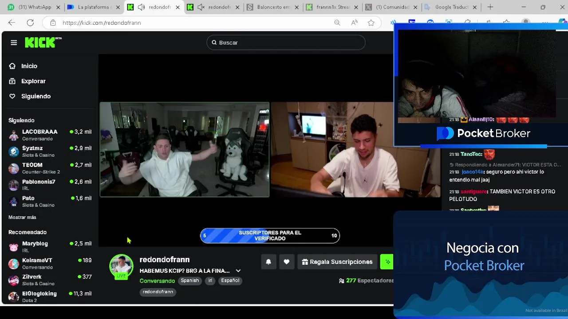Click the Negocia con Pocket Broker ad

click(x=481, y=264)
